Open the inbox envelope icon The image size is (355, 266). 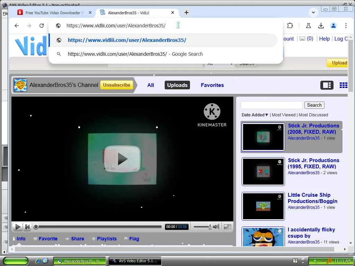[x=302, y=39]
